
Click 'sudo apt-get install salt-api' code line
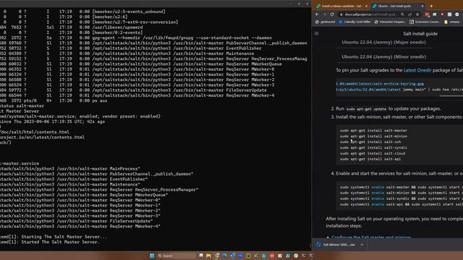click(x=370, y=159)
